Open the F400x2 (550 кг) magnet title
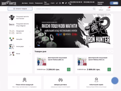 (x=57, y=59)
